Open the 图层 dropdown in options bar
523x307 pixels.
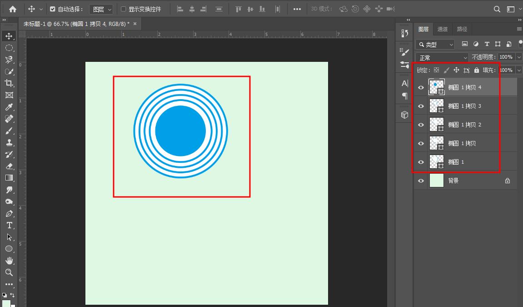[x=101, y=8]
